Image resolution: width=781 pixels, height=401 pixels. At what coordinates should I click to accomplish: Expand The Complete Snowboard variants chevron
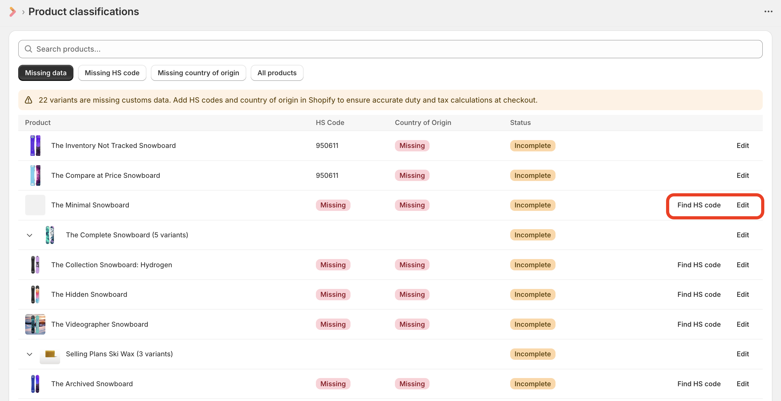pos(30,235)
